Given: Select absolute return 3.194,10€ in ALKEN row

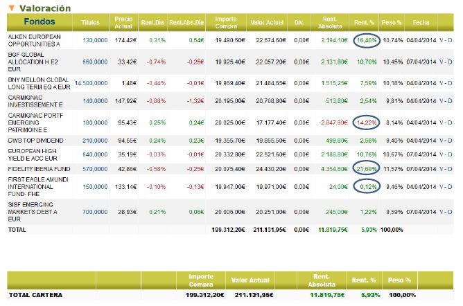Looking at the screenshot, I should 334,40.
